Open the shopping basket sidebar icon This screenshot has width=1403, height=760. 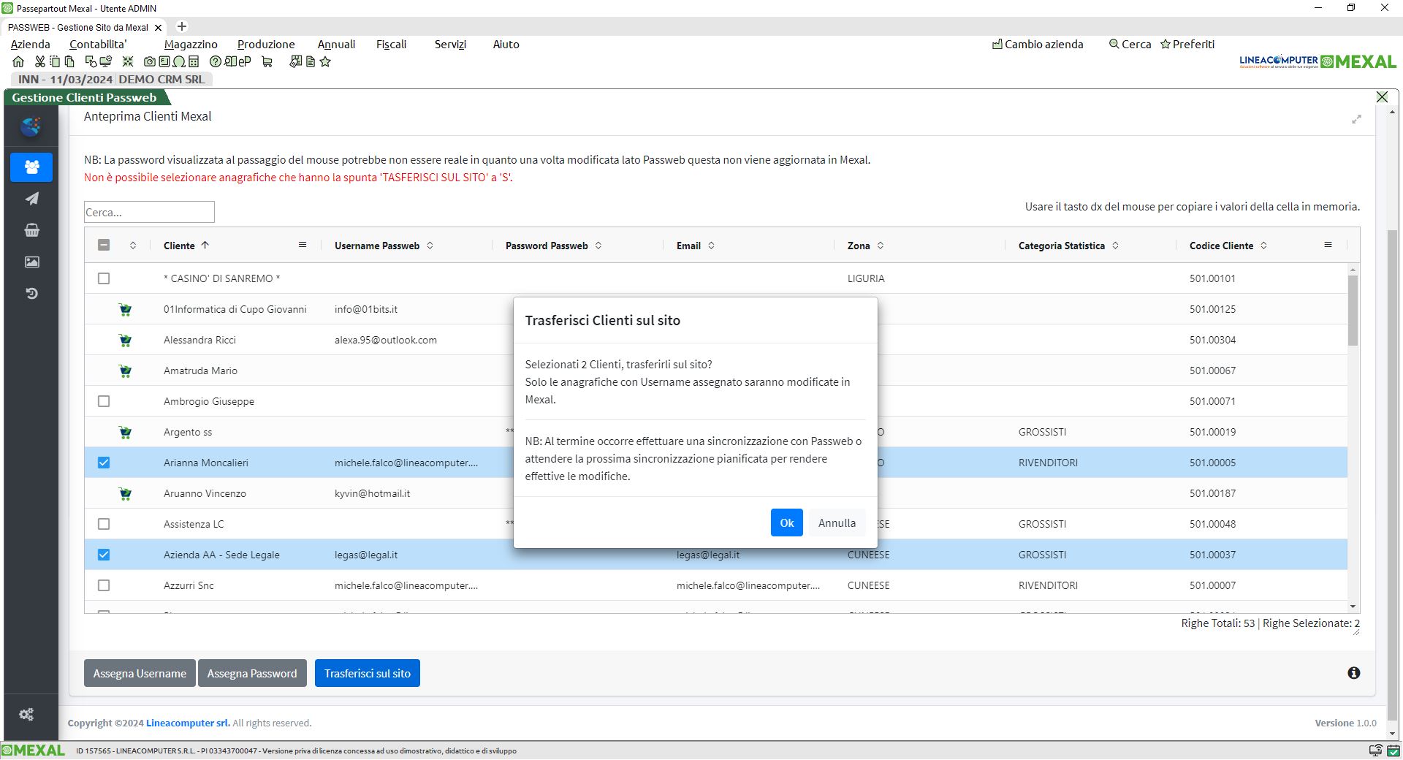click(x=31, y=230)
